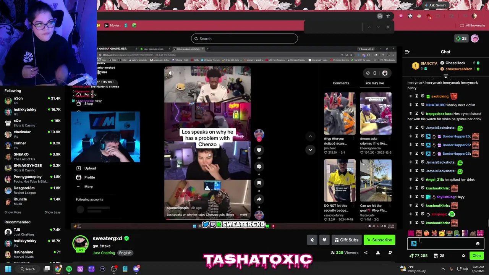
Task: Open the user profile avatar menu
Action: coord(475,39)
